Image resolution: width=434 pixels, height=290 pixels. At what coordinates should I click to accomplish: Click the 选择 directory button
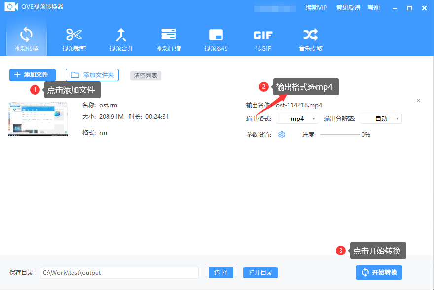pyautogui.click(x=221, y=273)
